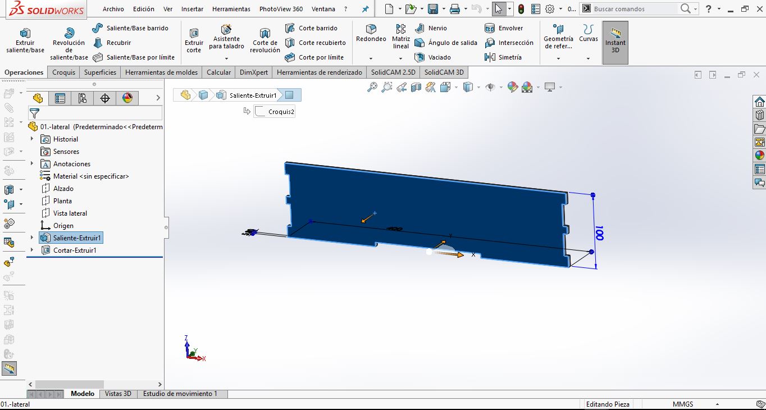Click in Buscar comandos search field
766x410 pixels.
pyautogui.click(x=635, y=9)
